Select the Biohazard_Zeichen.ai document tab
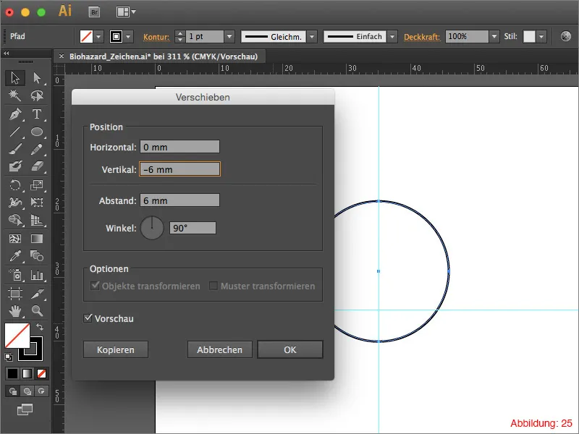Screen dimensions: 579x434 164,56
